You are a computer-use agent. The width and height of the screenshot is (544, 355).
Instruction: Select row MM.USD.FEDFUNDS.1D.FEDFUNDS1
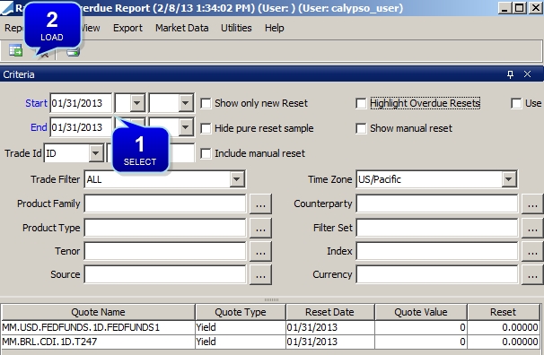point(270,327)
